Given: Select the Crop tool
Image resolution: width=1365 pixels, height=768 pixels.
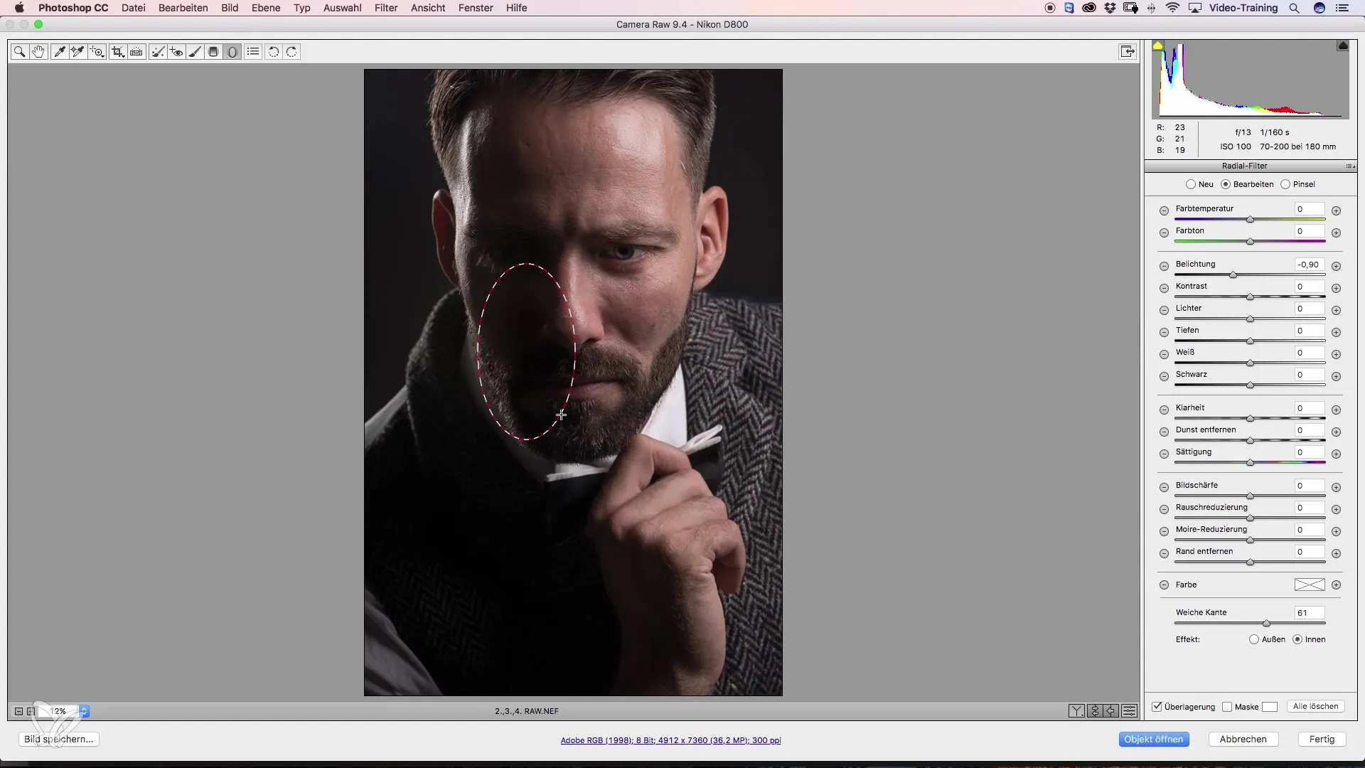Looking at the screenshot, I should (x=117, y=52).
